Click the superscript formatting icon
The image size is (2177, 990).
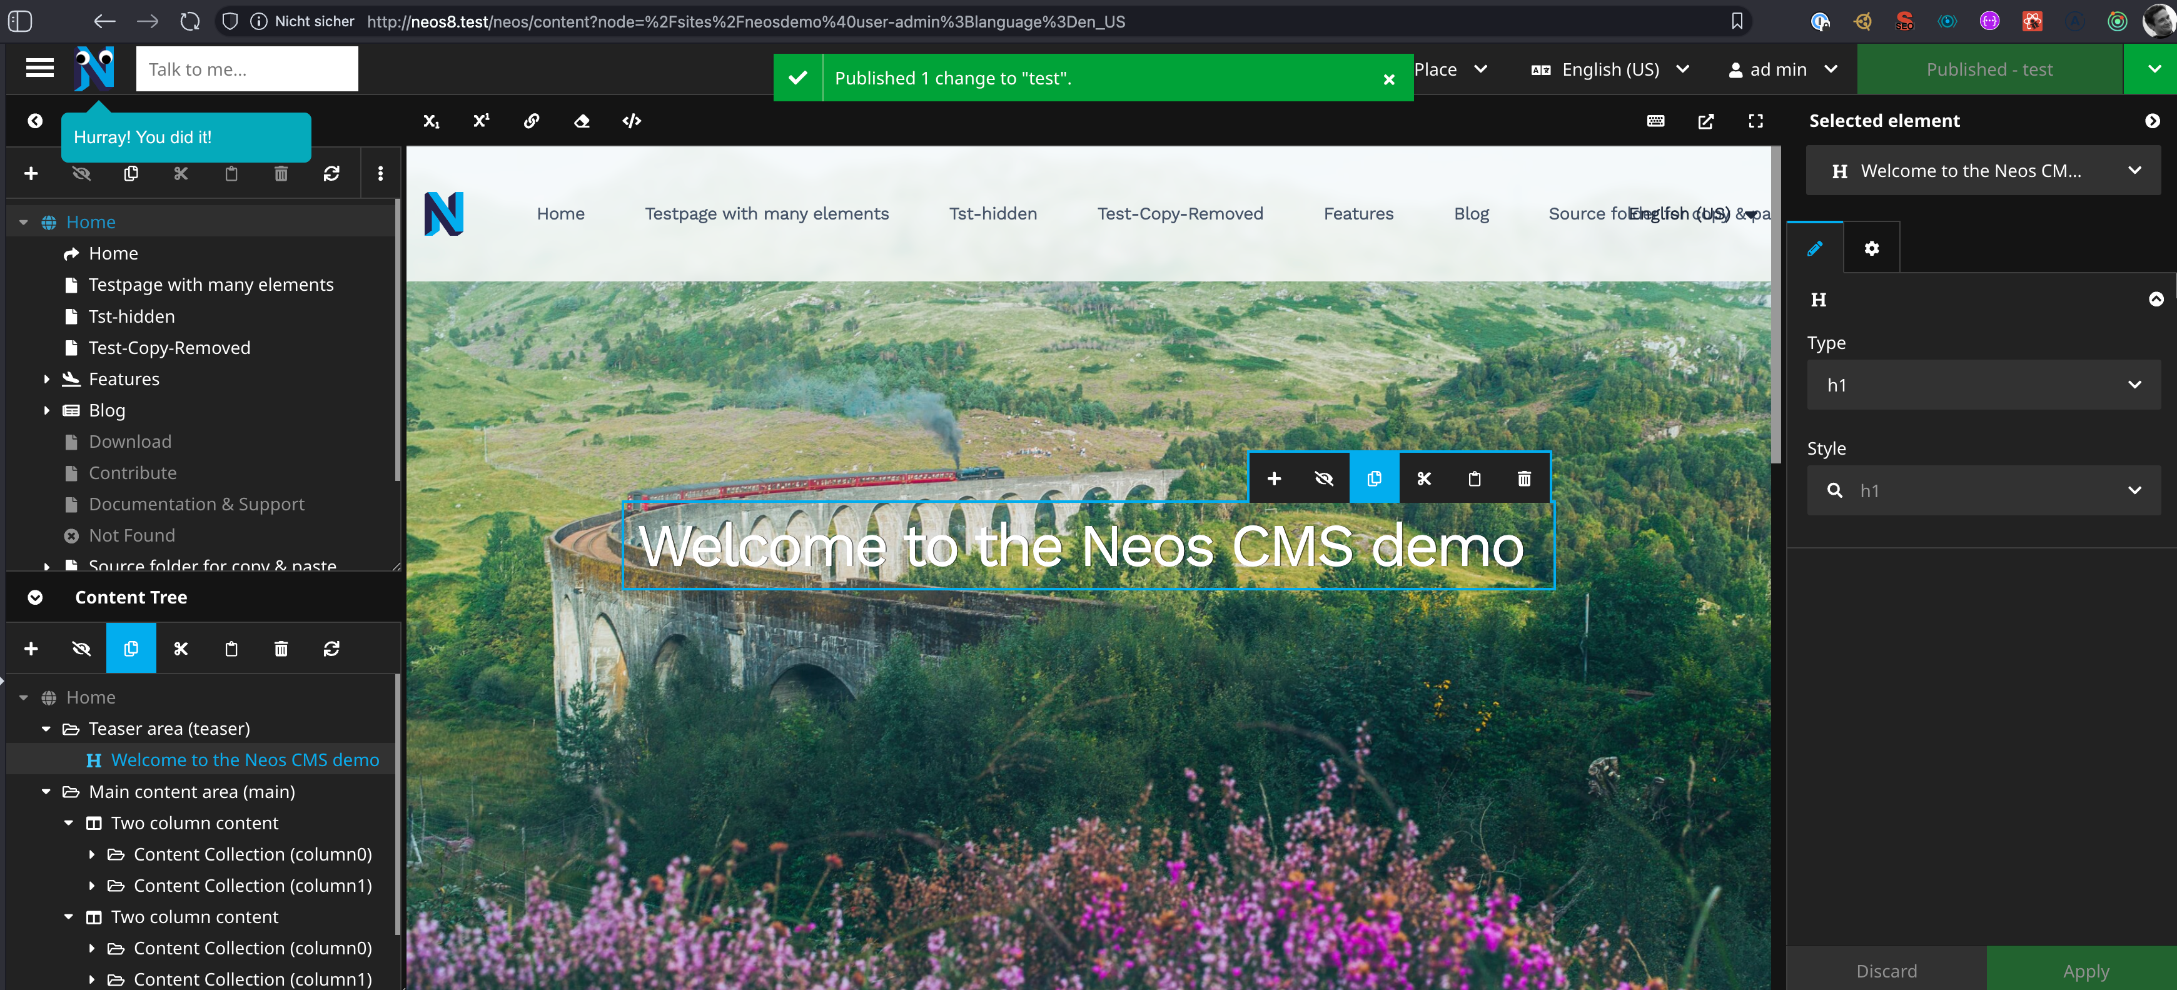click(481, 121)
